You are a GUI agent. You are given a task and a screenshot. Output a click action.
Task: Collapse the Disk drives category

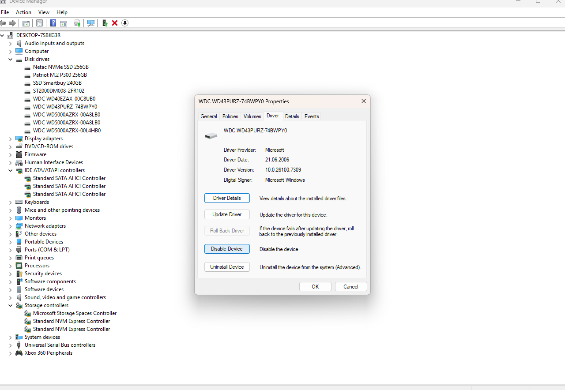(x=10, y=59)
